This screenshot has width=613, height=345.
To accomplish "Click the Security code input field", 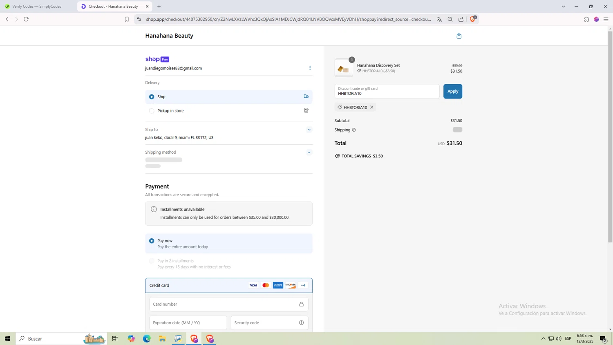I will (x=269, y=323).
